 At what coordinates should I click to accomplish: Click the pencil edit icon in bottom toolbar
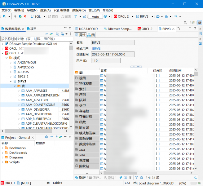pyautogui.click(x=120, y=178)
